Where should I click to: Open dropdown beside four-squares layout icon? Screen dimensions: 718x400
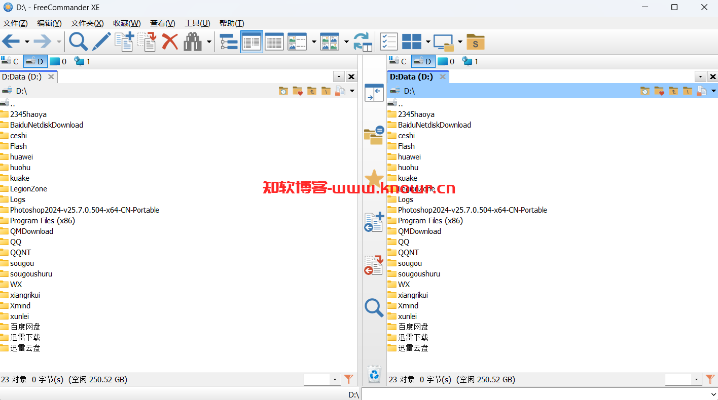pos(428,42)
